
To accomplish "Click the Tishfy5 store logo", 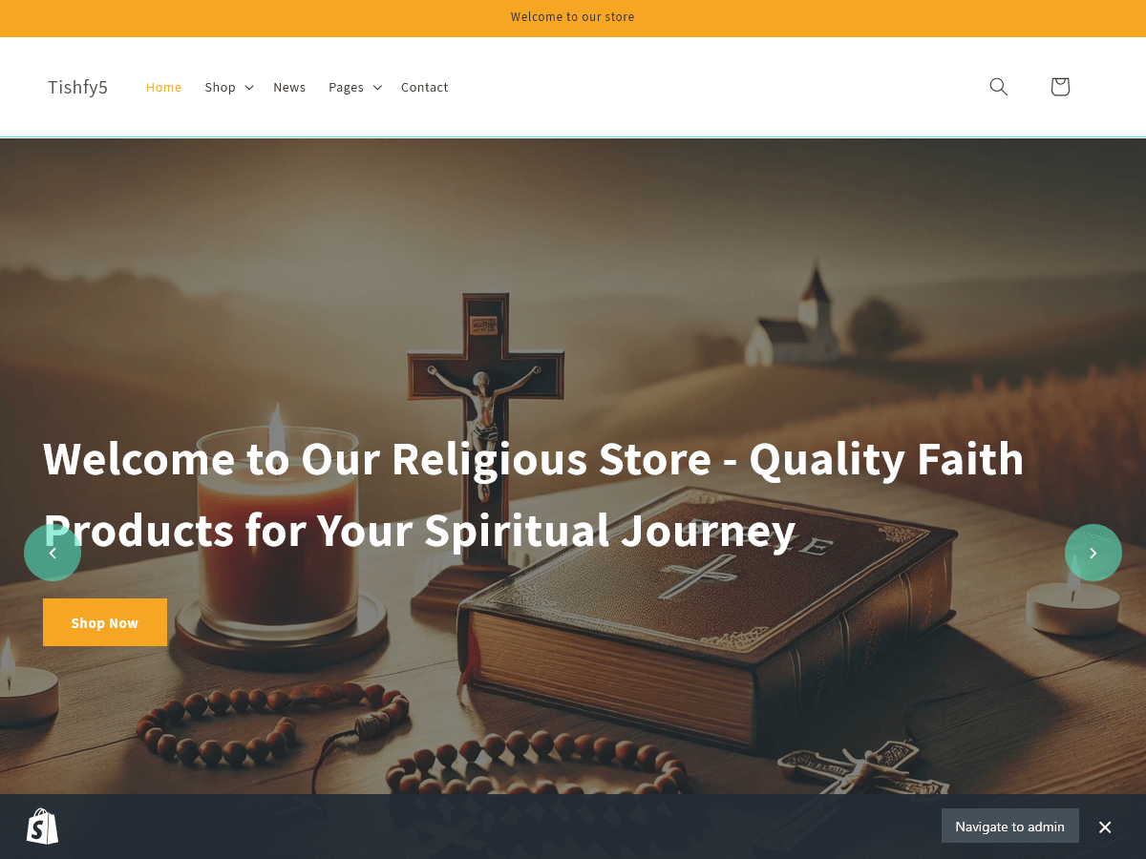I will [x=77, y=87].
